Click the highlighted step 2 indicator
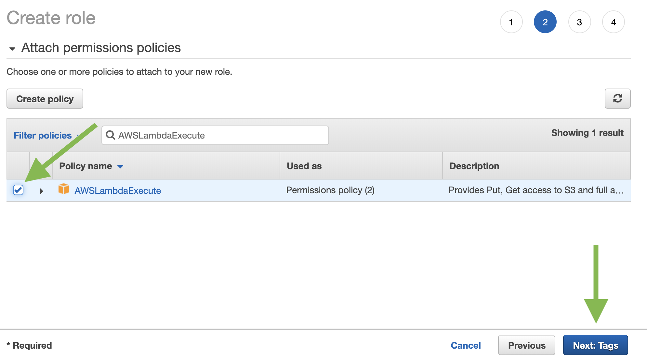This screenshot has height=361, width=647. (545, 22)
